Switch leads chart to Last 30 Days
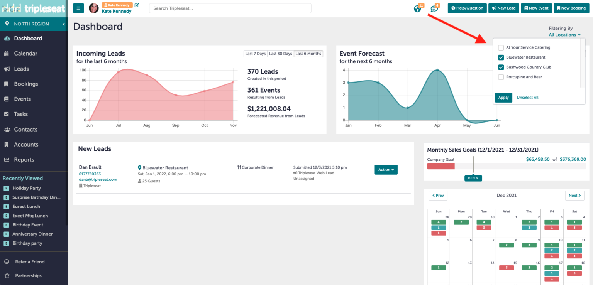The image size is (593, 285). point(280,54)
